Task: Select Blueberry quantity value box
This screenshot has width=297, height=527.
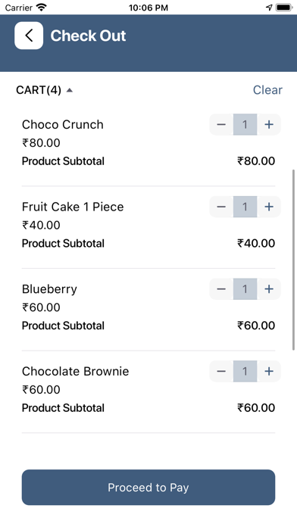Action: coord(245,289)
